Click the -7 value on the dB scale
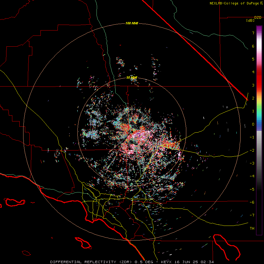Screen dimensions: 264x264 point(252,215)
